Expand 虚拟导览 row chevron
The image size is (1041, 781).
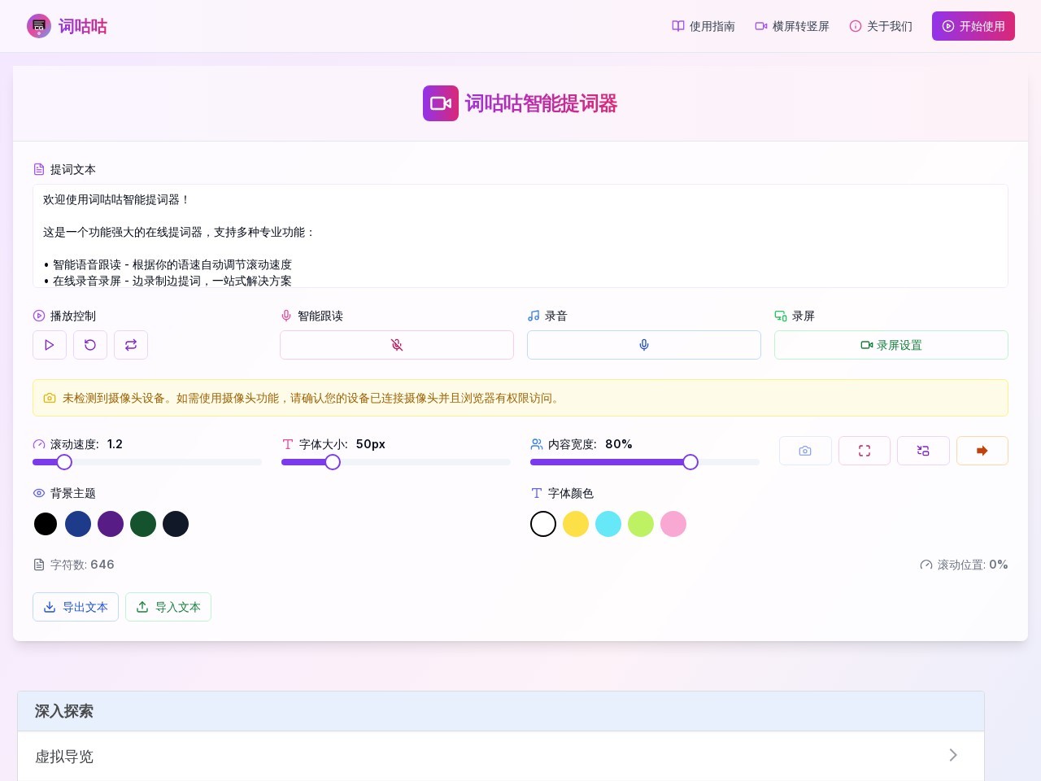(x=953, y=756)
